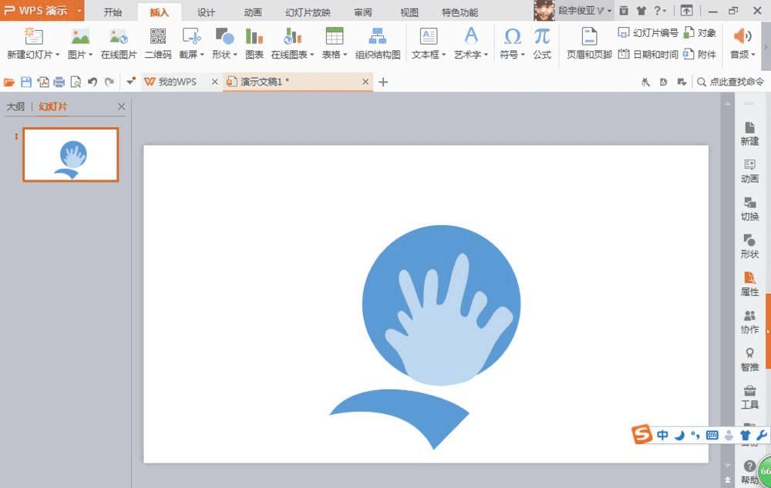The width and height of the screenshot is (771, 488).
Task: Print using the printer icon
Action: click(59, 82)
